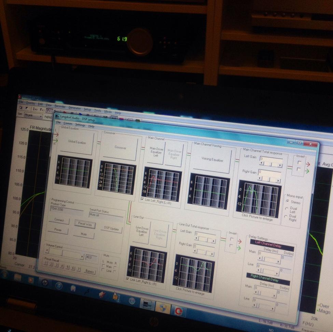The height and width of the screenshot is (332, 333).
Task: Click the Line Out Right Gain slider
Action: 204,252
